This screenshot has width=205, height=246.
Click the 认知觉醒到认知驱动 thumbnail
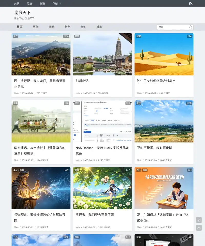pos(164,188)
